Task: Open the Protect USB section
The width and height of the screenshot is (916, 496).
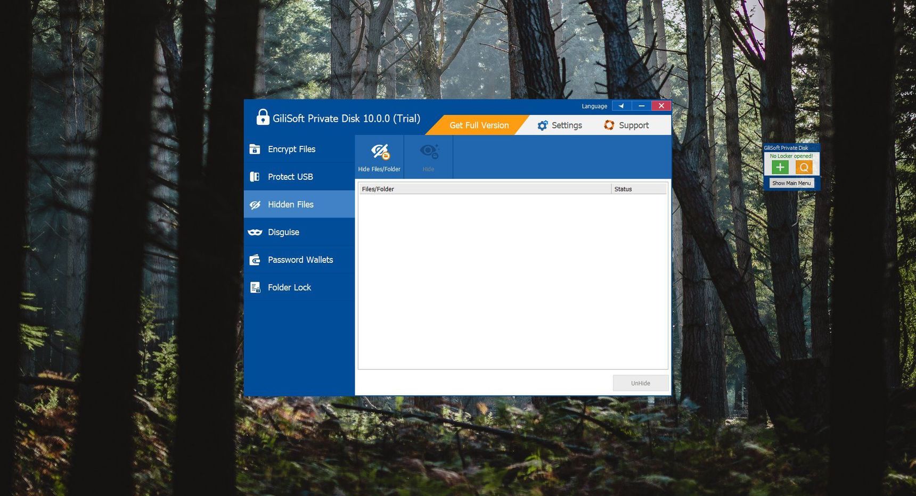Action: [x=299, y=177]
